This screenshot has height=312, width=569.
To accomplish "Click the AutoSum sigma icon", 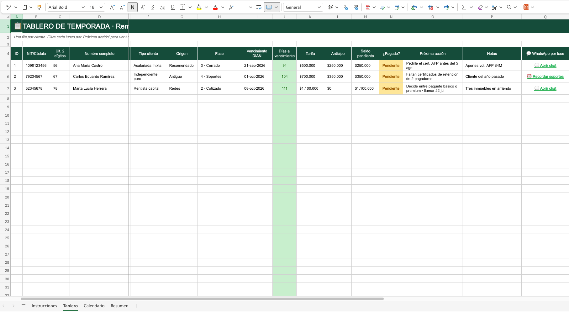I will click(x=464, y=7).
